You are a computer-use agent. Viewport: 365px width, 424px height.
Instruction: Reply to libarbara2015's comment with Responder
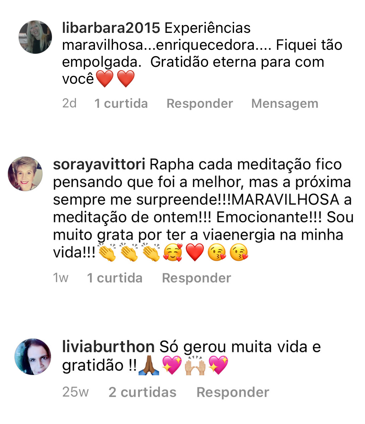click(x=199, y=104)
